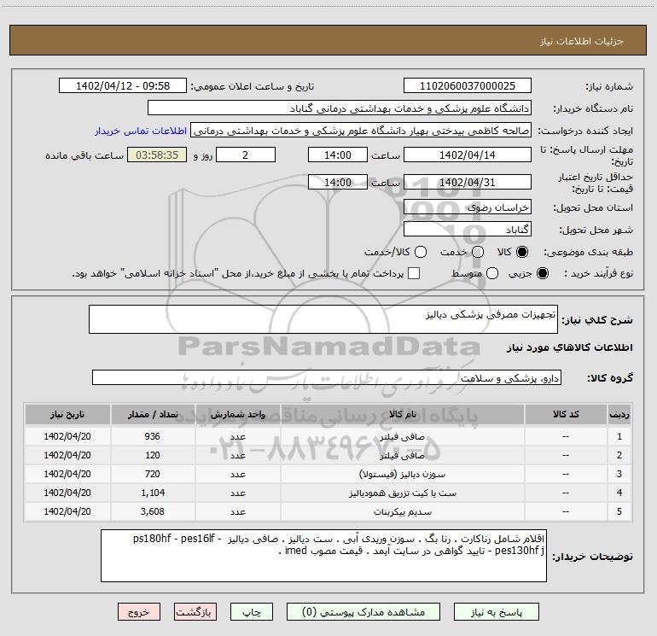Click the buyer notes text area
The height and width of the screenshot is (636, 657).
click(x=323, y=556)
